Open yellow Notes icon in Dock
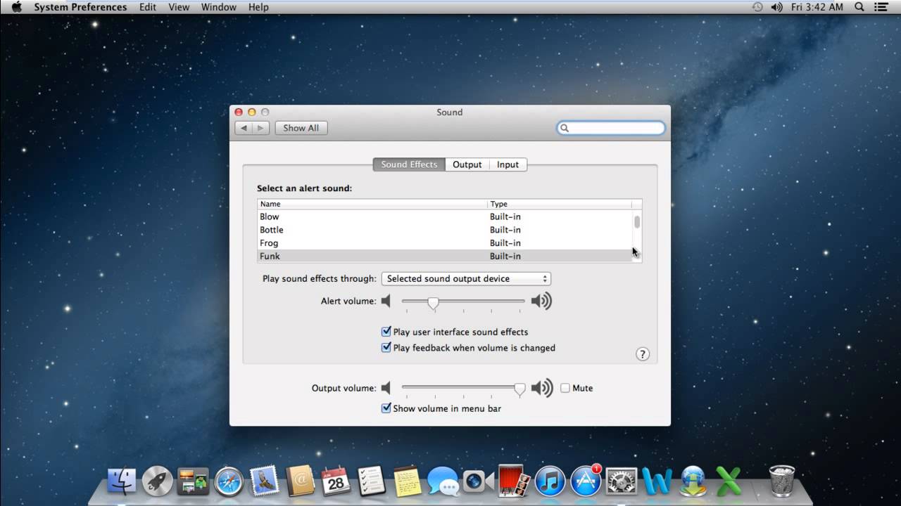Image resolution: width=901 pixels, height=506 pixels. tap(407, 481)
